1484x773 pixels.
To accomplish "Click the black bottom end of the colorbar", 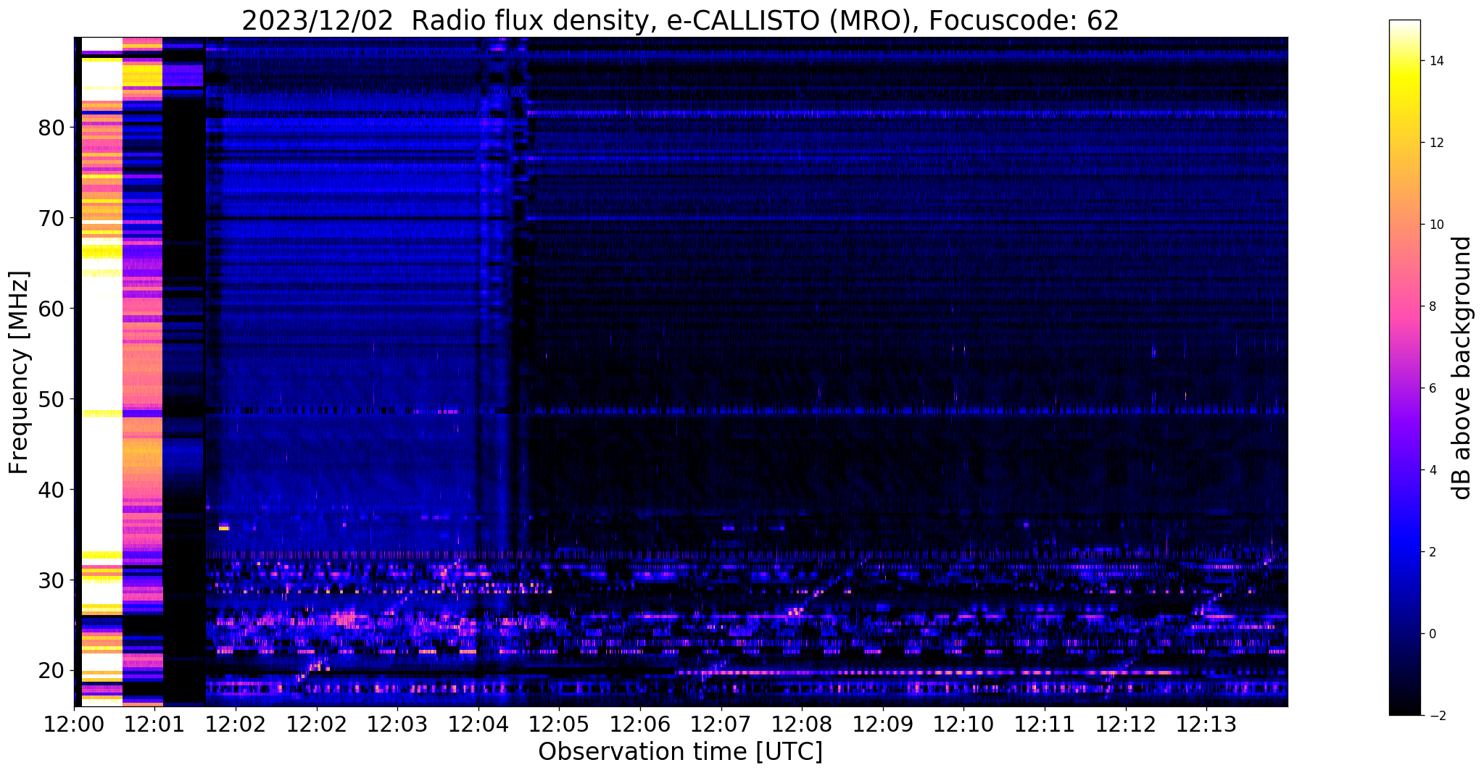I will 1404,710.
